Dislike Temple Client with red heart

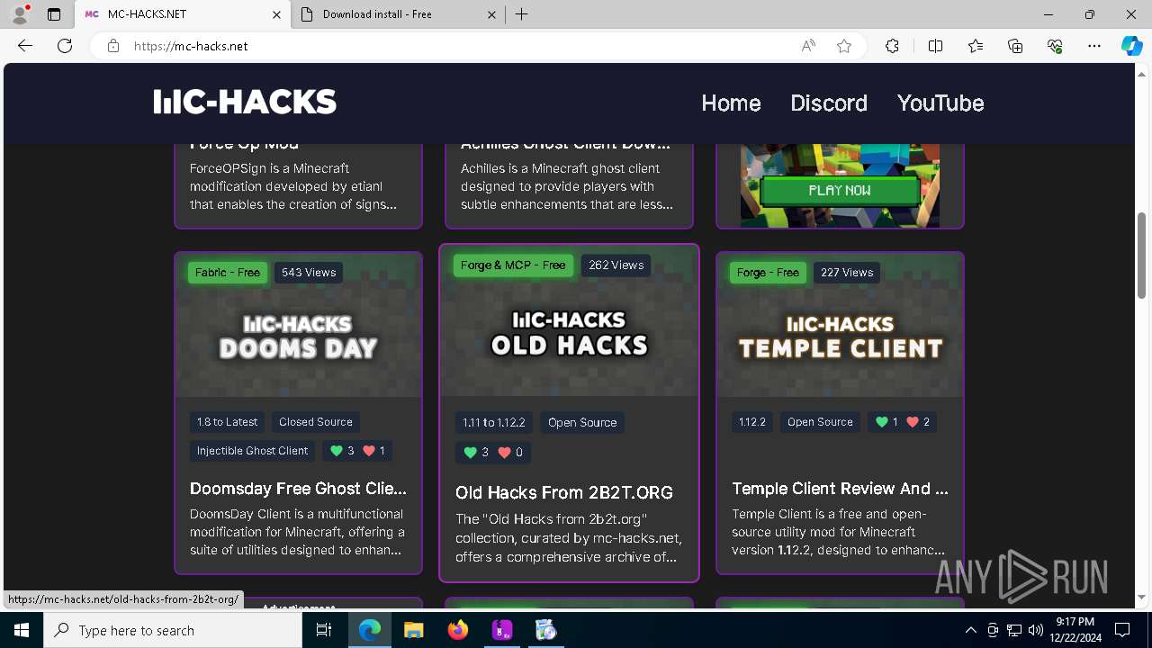coord(913,422)
